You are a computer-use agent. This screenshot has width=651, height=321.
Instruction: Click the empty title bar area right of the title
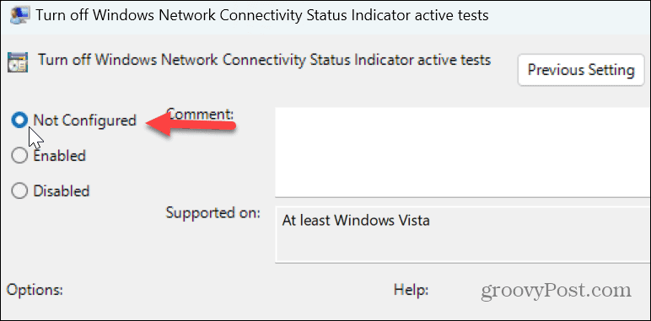click(x=570, y=16)
